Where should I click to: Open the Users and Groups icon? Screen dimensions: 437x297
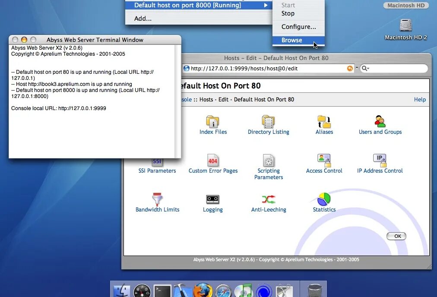point(380,121)
